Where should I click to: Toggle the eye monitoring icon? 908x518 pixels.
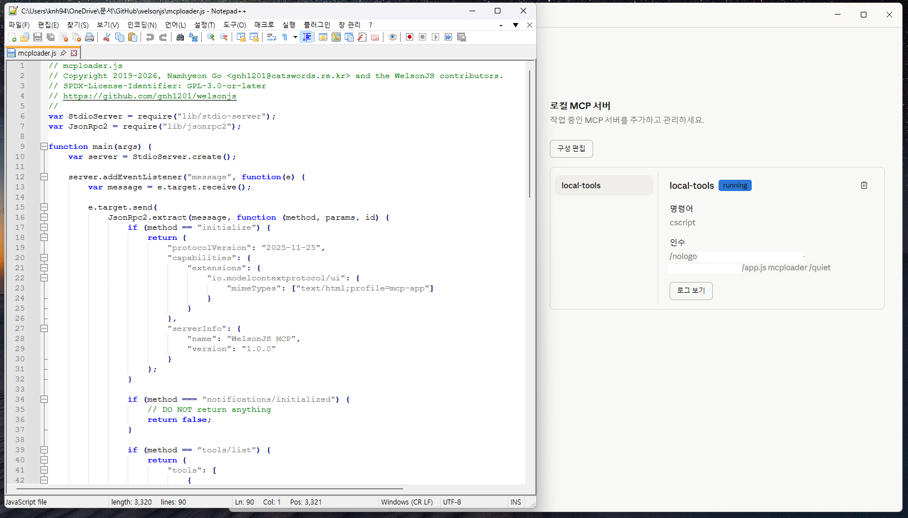pos(392,37)
